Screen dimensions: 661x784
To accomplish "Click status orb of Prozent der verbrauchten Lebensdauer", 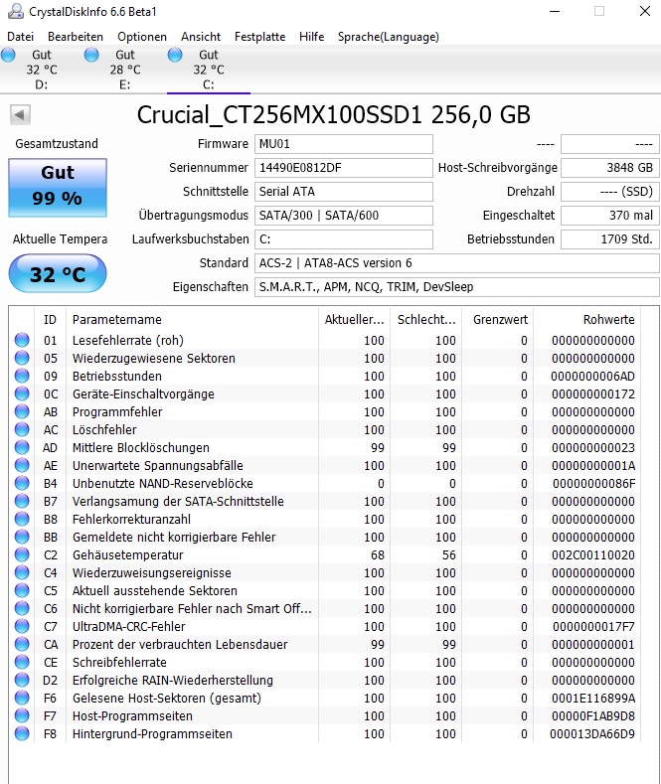I will pyautogui.click(x=22, y=644).
